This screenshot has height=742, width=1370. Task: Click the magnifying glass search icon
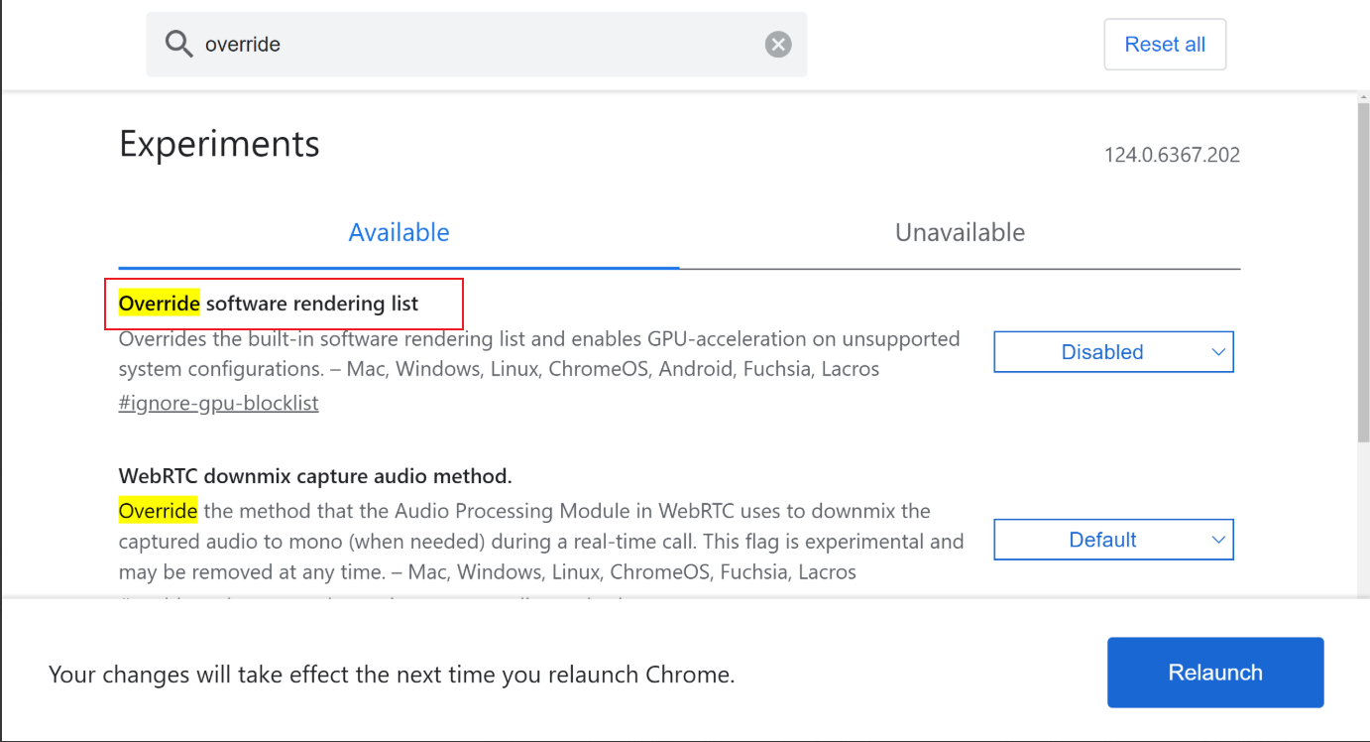tap(179, 44)
